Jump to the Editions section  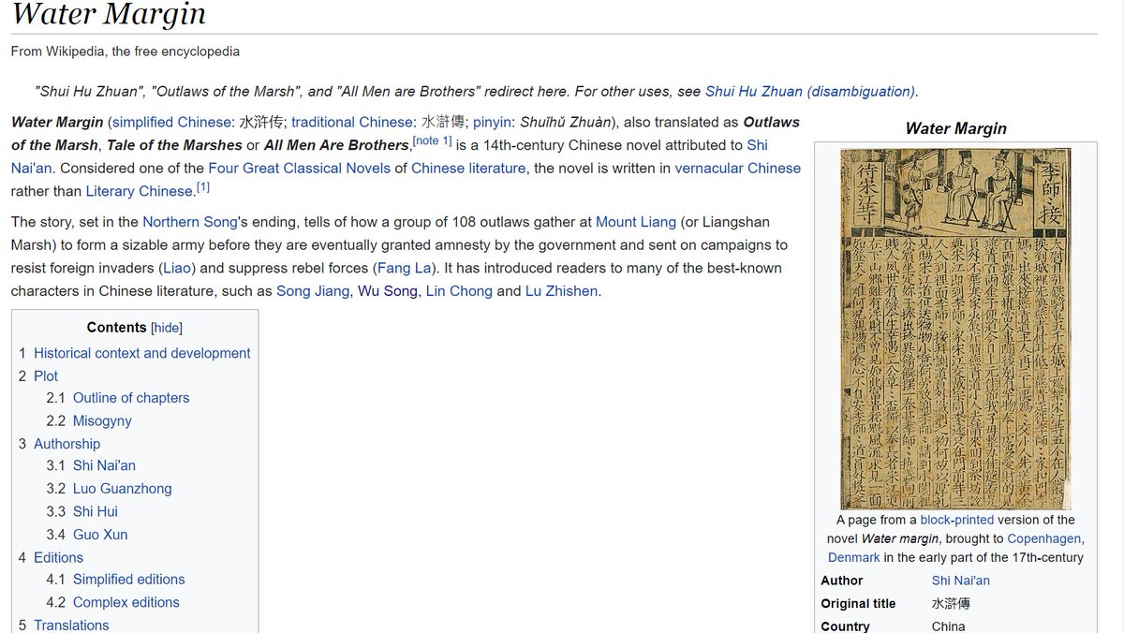pos(58,557)
